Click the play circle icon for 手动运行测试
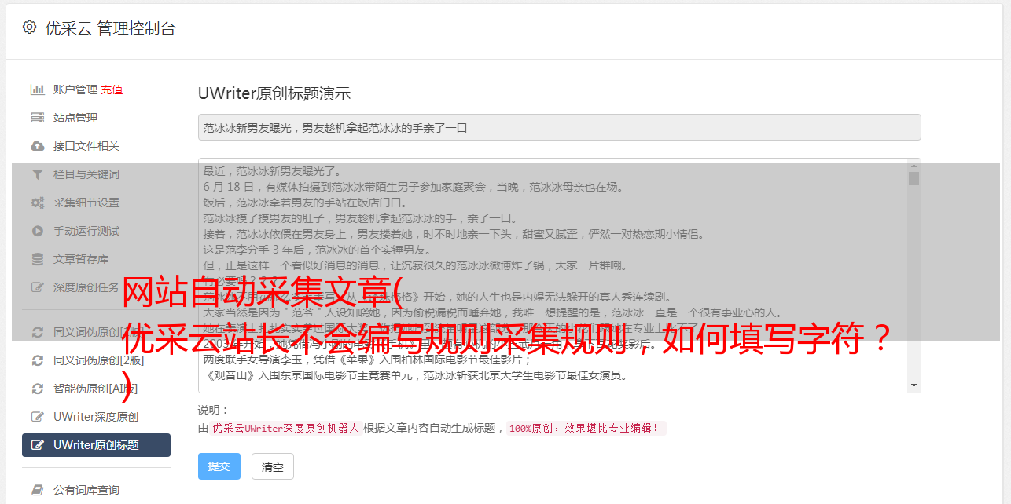Viewport: 1011px width, 504px height. (37, 231)
